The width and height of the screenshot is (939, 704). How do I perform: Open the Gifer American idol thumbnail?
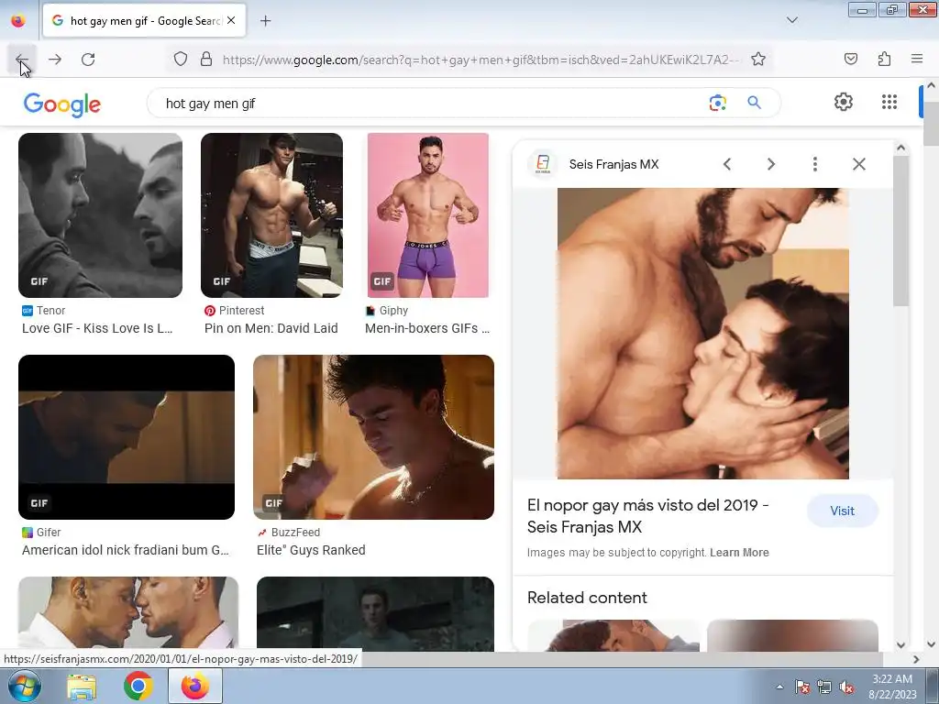[x=127, y=437]
